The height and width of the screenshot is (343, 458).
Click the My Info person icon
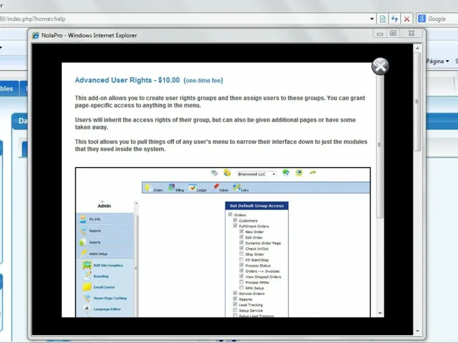click(83, 219)
